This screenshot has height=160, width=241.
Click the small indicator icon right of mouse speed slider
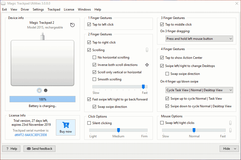coord(230,130)
